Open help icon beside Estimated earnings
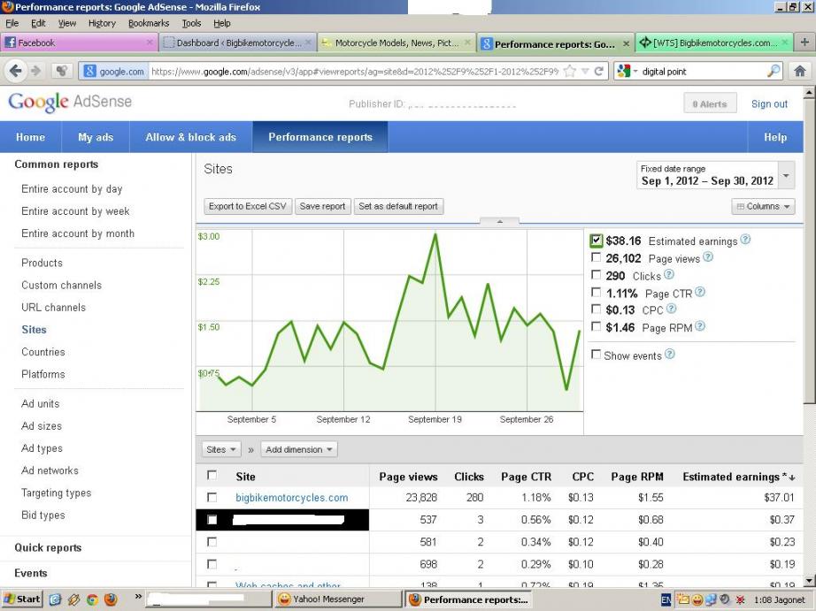The height and width of the screenshot is (611, 816). 745,240
